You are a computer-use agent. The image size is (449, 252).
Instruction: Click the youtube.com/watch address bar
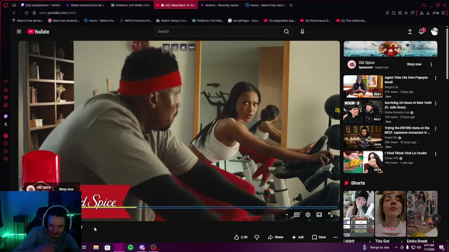pos(58,13)
